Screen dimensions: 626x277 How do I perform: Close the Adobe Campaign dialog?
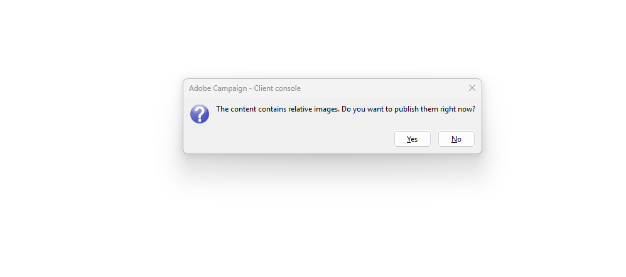pos(472,88)
